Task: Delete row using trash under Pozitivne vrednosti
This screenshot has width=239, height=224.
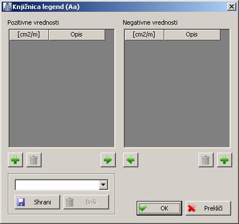Action: tap(34, 160)
